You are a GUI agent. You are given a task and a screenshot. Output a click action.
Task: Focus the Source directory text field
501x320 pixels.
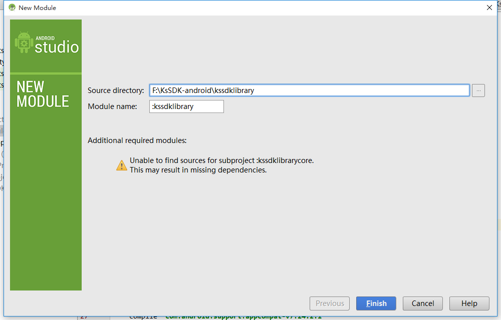[x=309, y=90]
